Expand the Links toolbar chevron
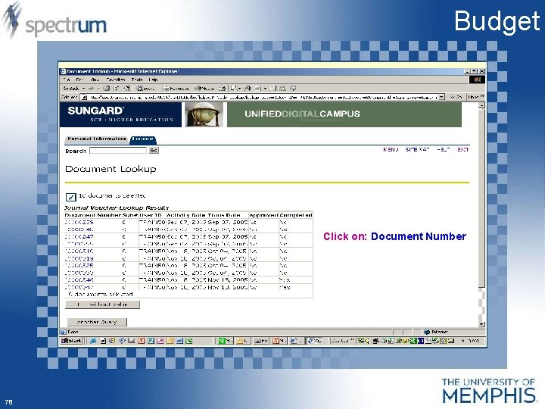This screenshot has height=409, width=545. coord(482,96)
